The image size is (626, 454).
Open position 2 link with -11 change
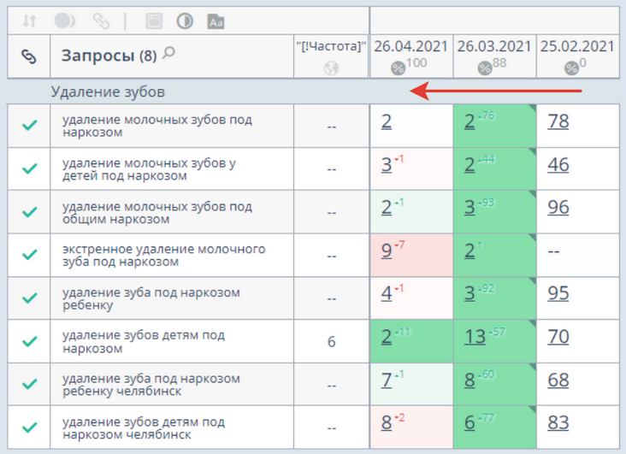click(x=387, y=337)
